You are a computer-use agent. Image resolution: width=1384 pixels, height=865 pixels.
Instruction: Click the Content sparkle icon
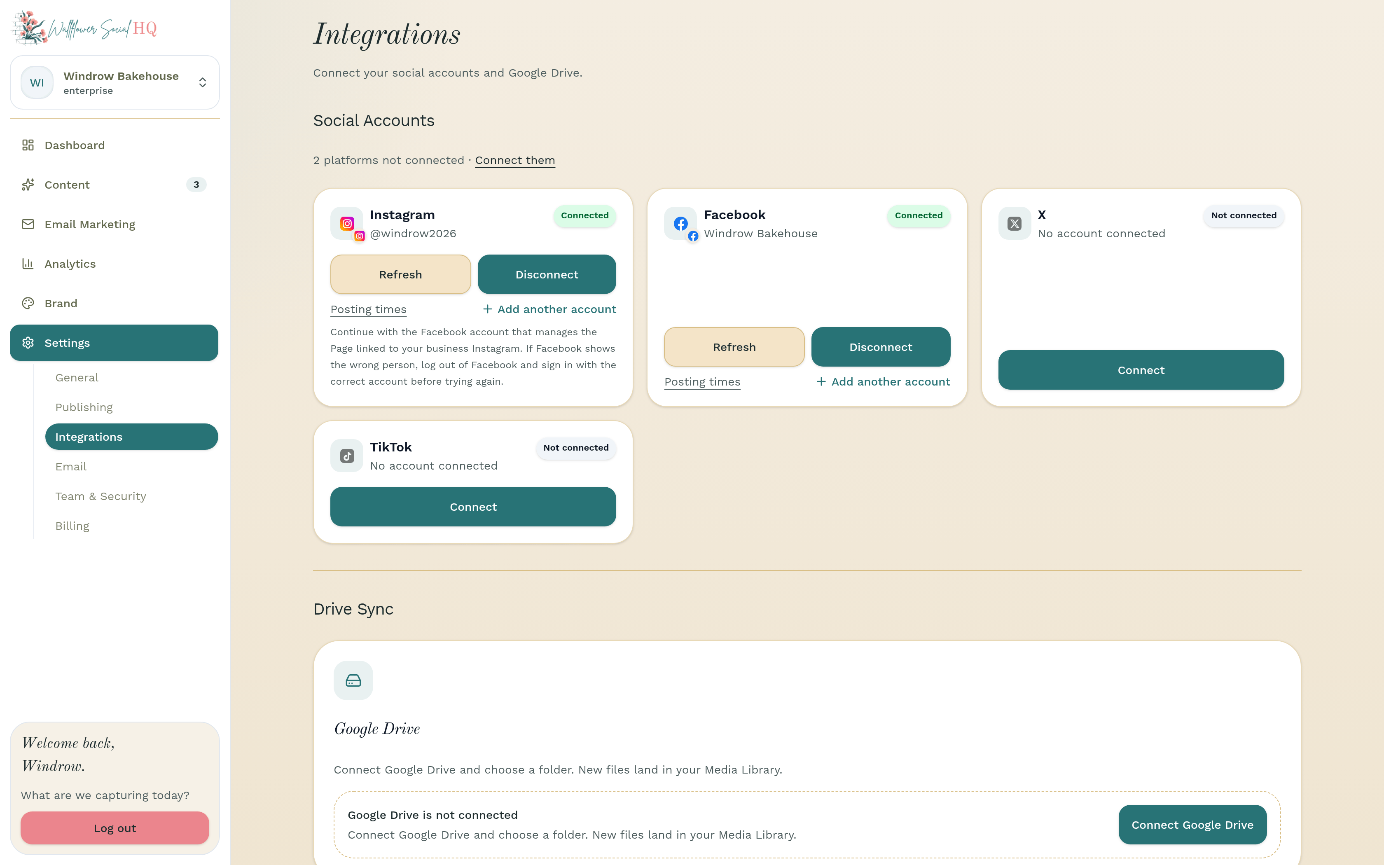[x=28, y=185]
